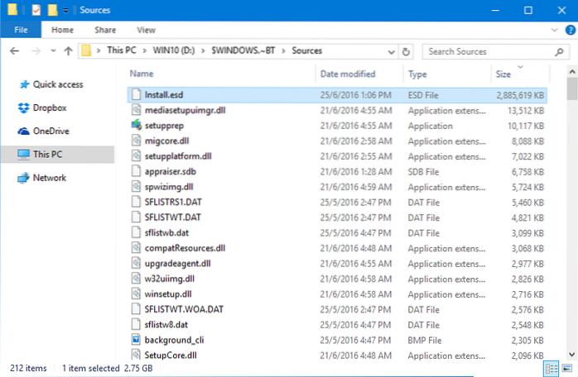Screen dimensions: 578x377
Task: Navigate to WIN10 (D:) in the address bar
Action: point(174,50)
